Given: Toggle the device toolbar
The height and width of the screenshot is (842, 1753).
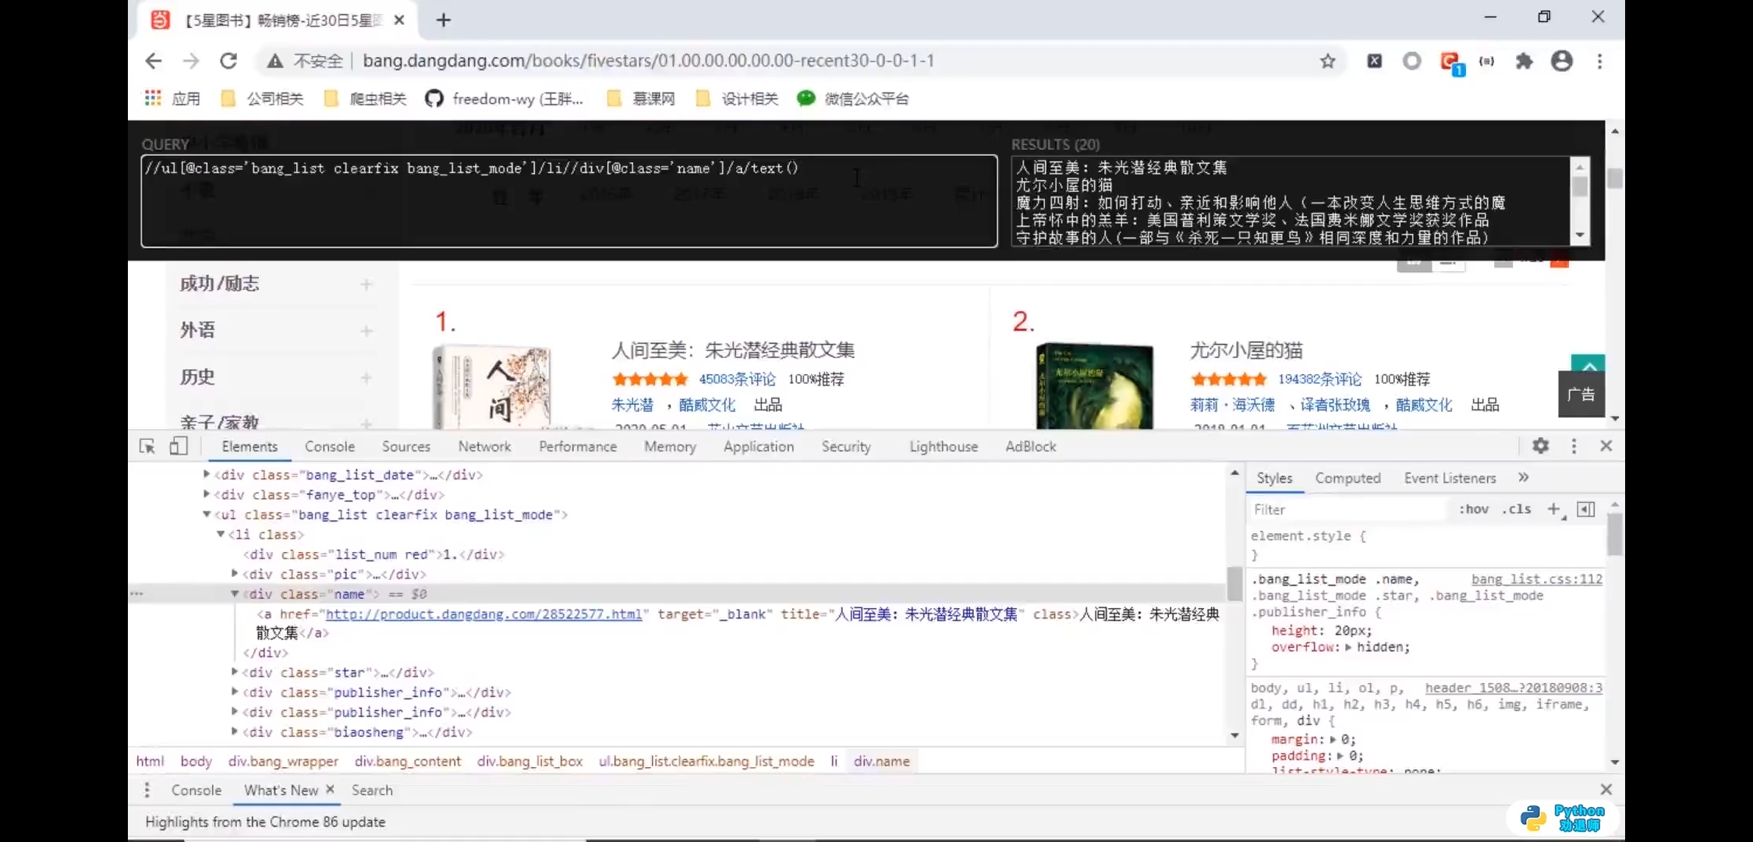Looking at the screenshot, I should pos(178,446).
